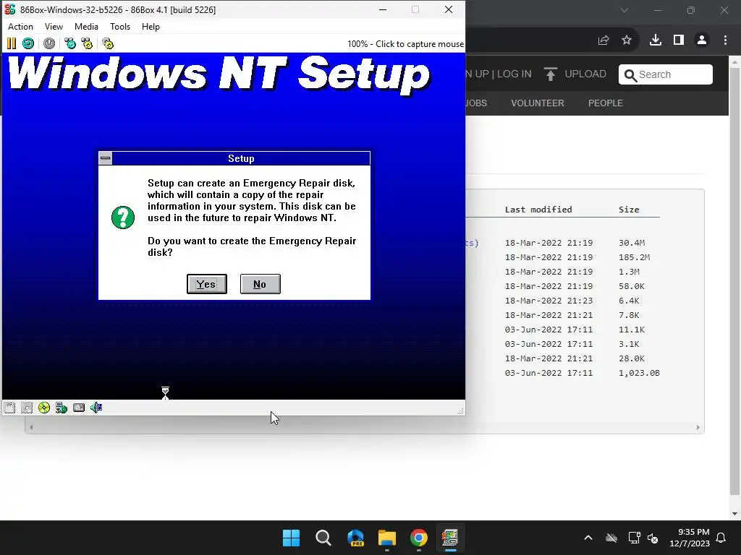
Task: Click the CD-ROM status bar icon
Action: tap(44, 408)
